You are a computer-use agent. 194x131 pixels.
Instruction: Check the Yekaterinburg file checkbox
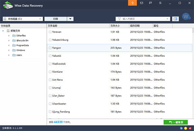pos(50,40)
